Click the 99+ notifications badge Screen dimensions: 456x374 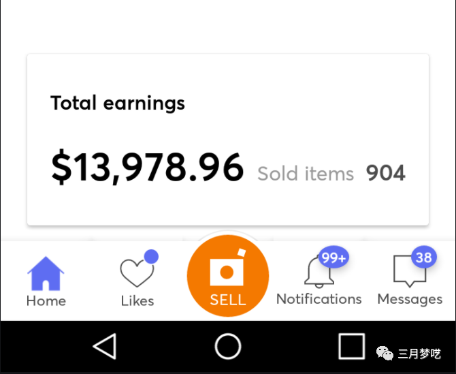333,258
